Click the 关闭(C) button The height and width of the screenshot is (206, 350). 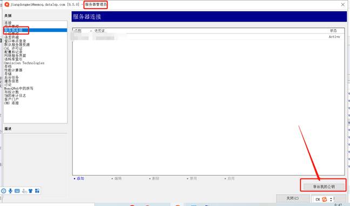(x=293, y=198)
